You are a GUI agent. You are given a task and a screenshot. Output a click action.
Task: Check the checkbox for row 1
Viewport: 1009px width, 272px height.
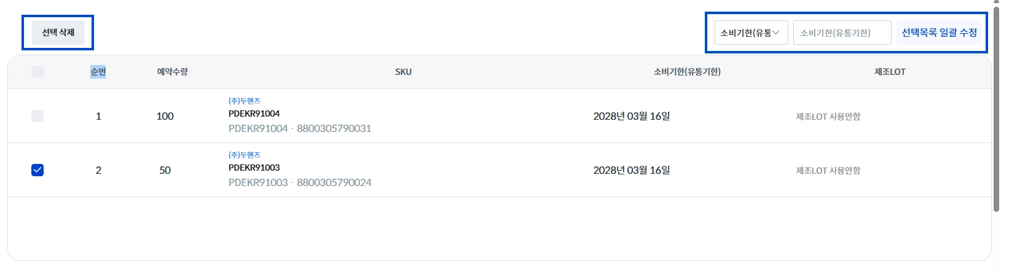pos(37,116)
